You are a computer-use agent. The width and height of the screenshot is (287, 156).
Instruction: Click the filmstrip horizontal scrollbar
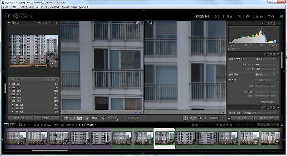pyautogui.click(x=50, y=150)
